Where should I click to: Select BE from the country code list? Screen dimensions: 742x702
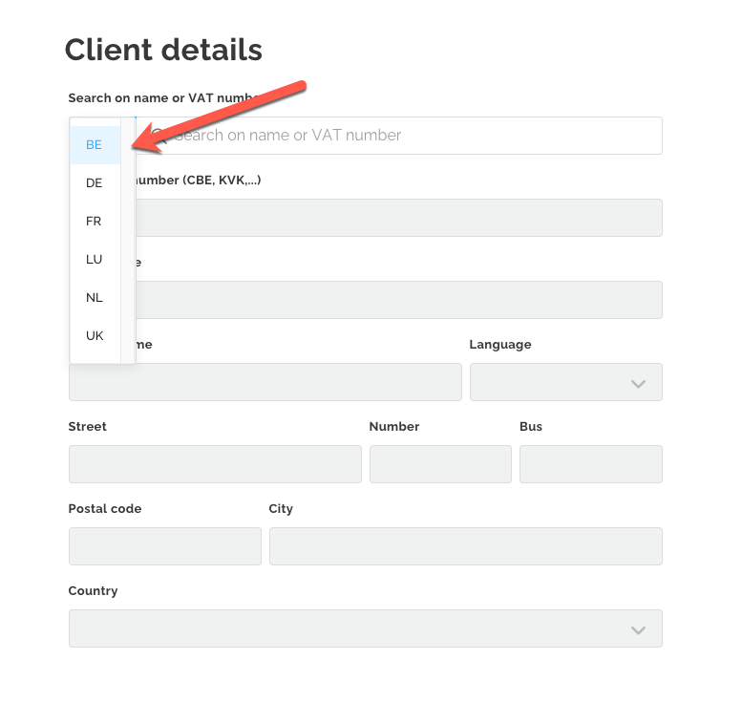point(95,145)
